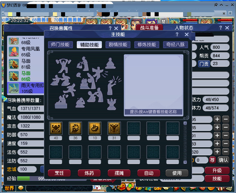Open the 奇经八脉 tab
Image resolution: width=236 pixels, height=193 pixels.
tap(175, 45)
